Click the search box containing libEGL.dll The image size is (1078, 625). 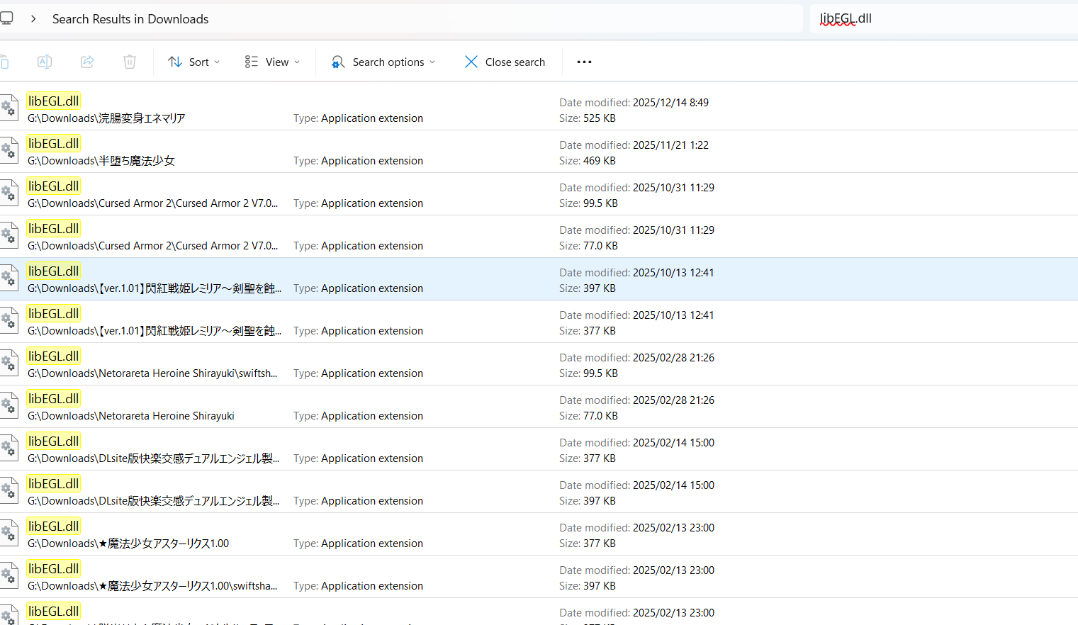[944, 18]
